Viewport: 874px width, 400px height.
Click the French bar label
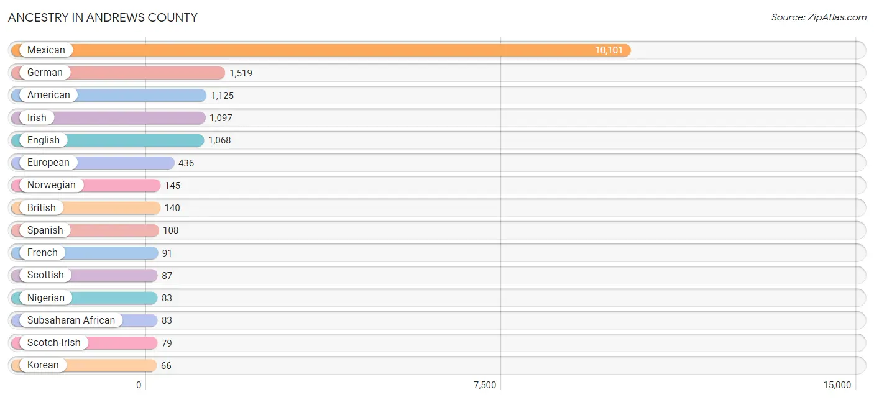pos(42,253)
